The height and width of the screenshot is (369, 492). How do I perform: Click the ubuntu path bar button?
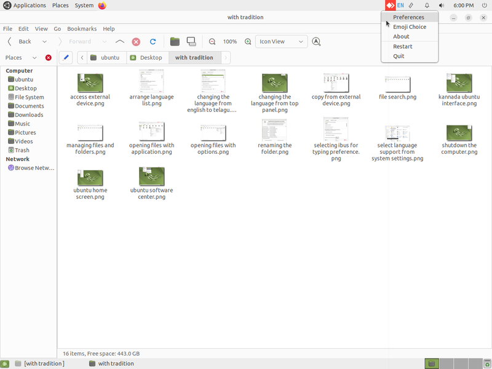[106, 58]
